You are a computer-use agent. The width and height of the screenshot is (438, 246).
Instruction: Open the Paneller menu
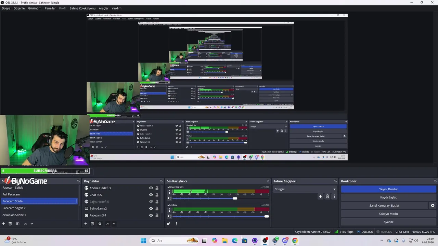point(50,8)
